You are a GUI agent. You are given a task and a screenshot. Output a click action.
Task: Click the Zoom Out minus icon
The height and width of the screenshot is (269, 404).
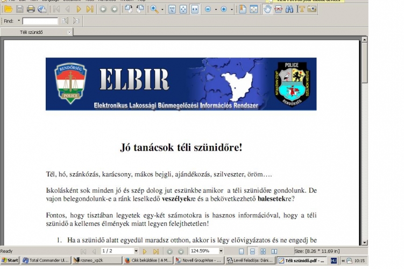coord(208,9)
